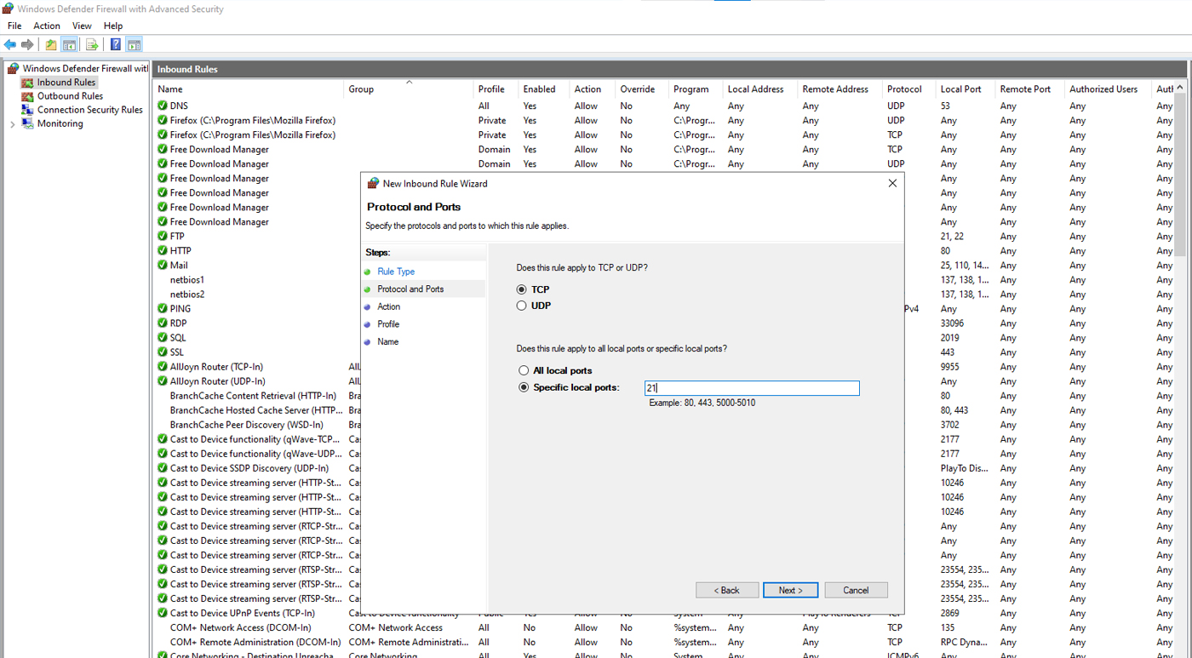1192x658 pixels.
Task: Sort rules by the Group column header
Action: 361,89
